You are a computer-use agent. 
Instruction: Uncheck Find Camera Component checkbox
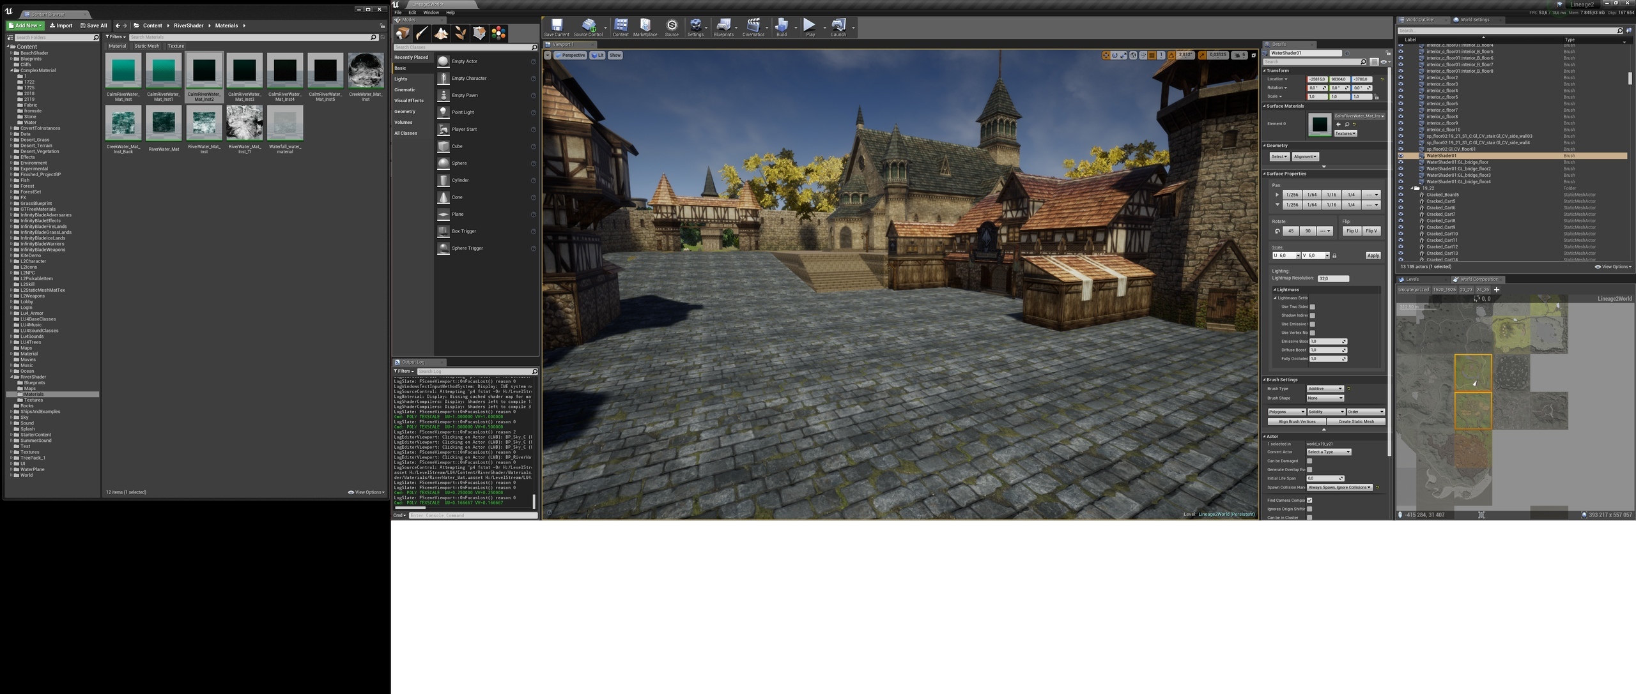(x=1309, y=501)
